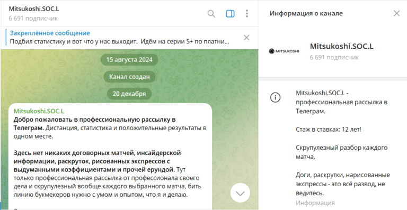Click the Mitsukoshi channel avatar logo

[x=284, y=51]
